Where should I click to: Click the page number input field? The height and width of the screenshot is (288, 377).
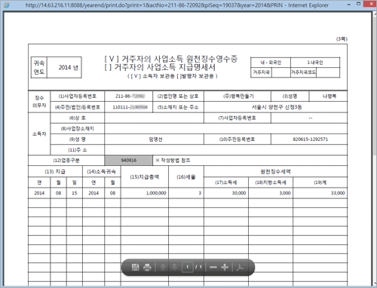click(x=187, y=267)
